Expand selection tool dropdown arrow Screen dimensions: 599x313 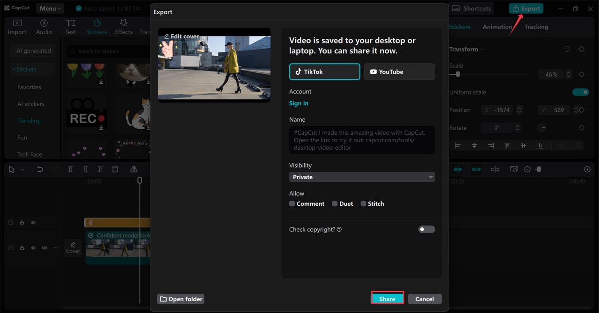pos(22,170)
